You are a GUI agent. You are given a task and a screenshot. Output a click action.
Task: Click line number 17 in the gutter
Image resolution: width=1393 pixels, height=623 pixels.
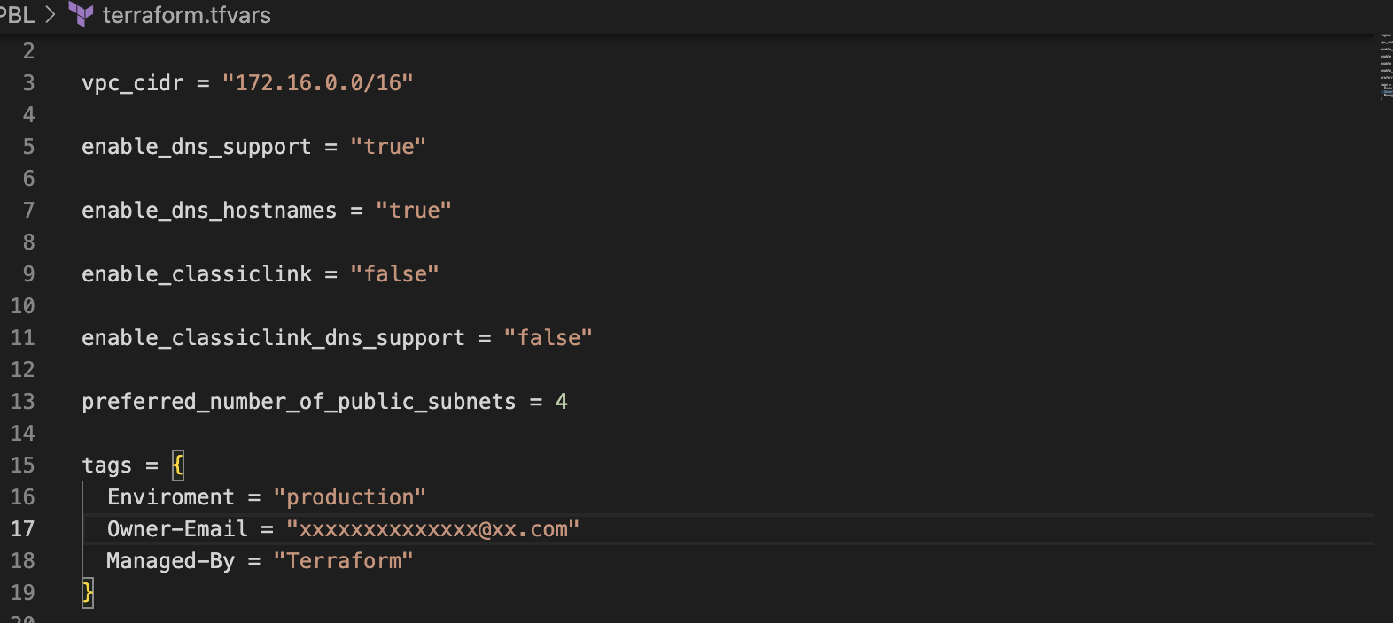pyautogui.click(x=23, y=528)
